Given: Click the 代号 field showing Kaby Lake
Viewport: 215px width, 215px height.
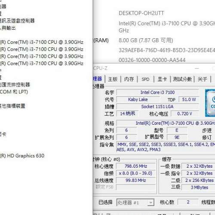Looking at the screenshot, I should point(138,99).
